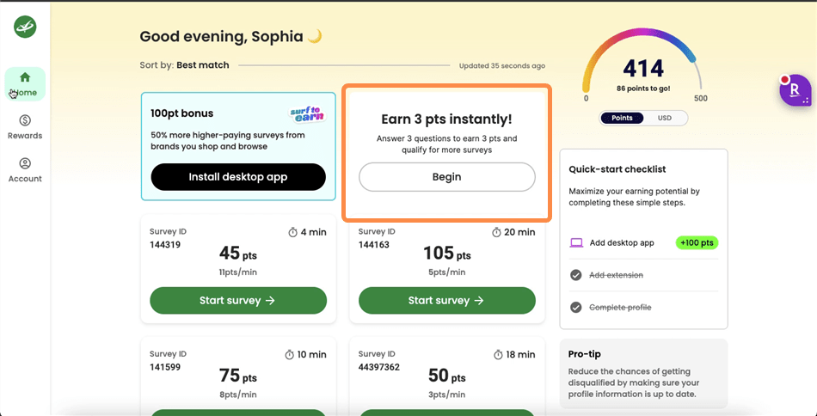Screen dimensions: 817x416
Task: Open the Account sidebar item
Action: [25, 170]
